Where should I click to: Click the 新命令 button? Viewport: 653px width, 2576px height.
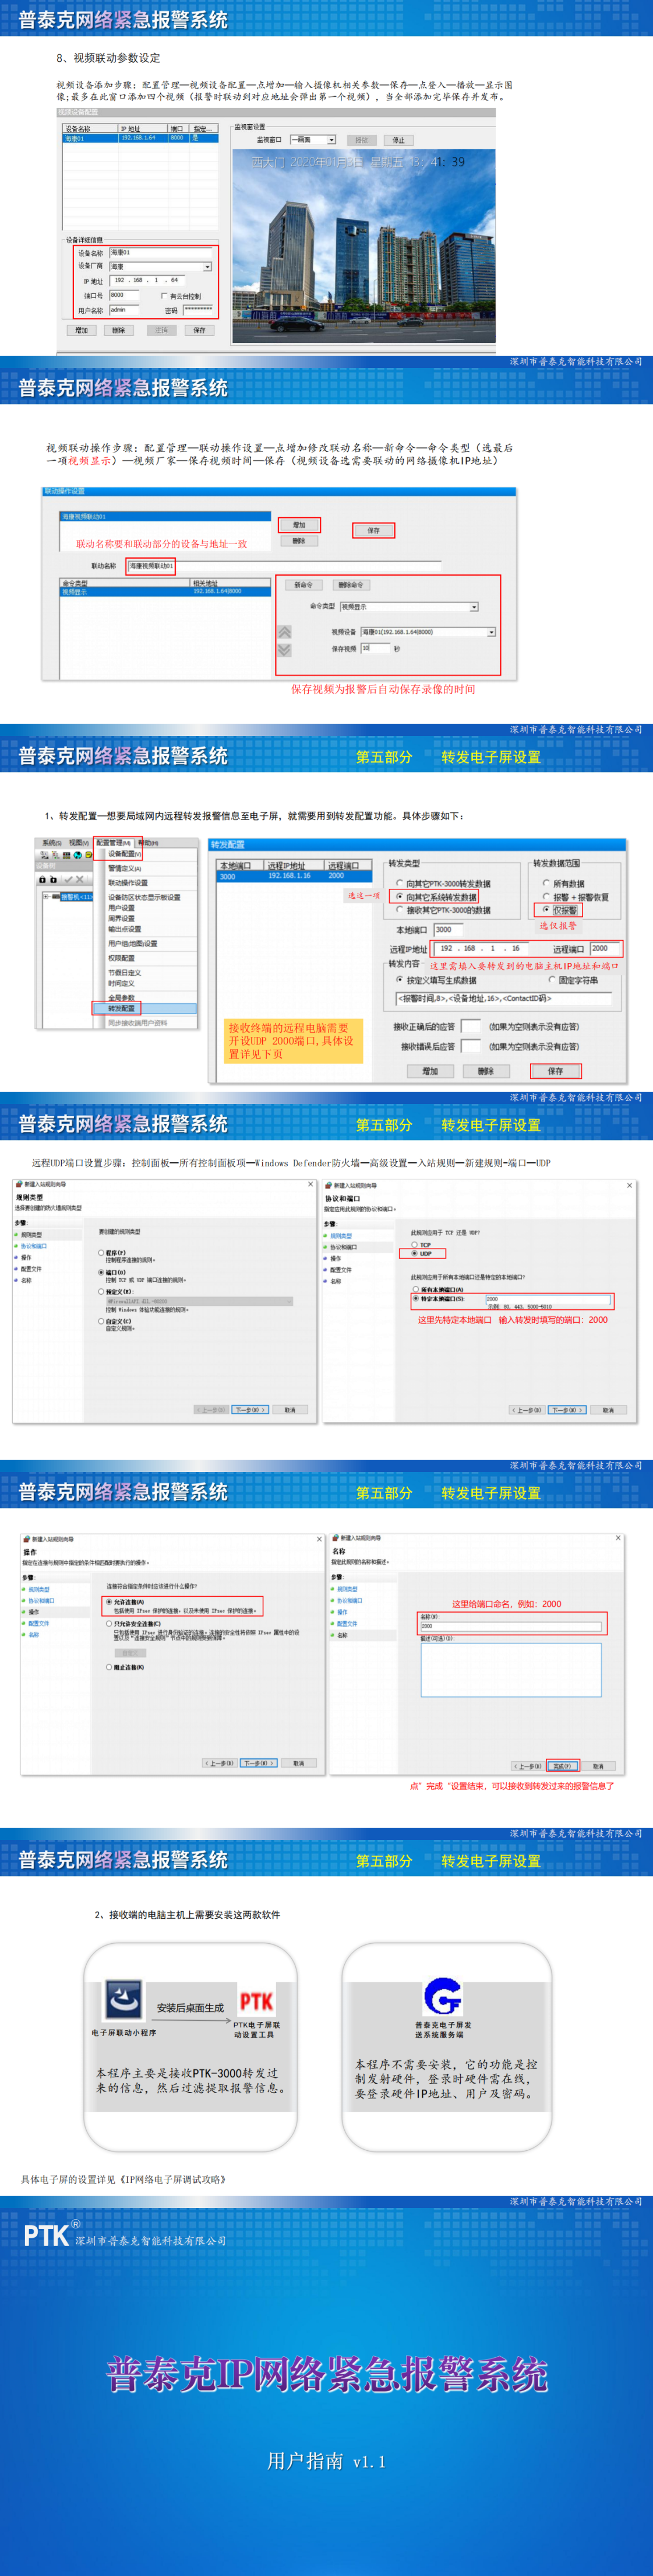click(303, 585)
